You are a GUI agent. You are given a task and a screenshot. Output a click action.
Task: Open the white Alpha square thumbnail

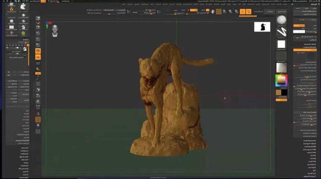tap(281, 44)
